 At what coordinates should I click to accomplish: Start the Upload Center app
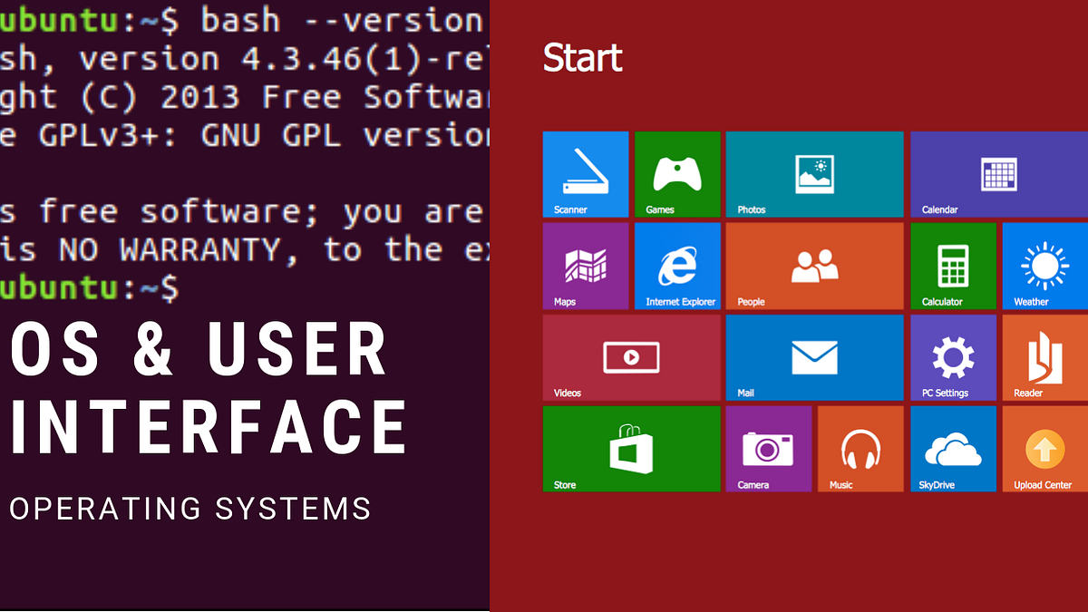pyautogui.click(x=1045, y=449)
